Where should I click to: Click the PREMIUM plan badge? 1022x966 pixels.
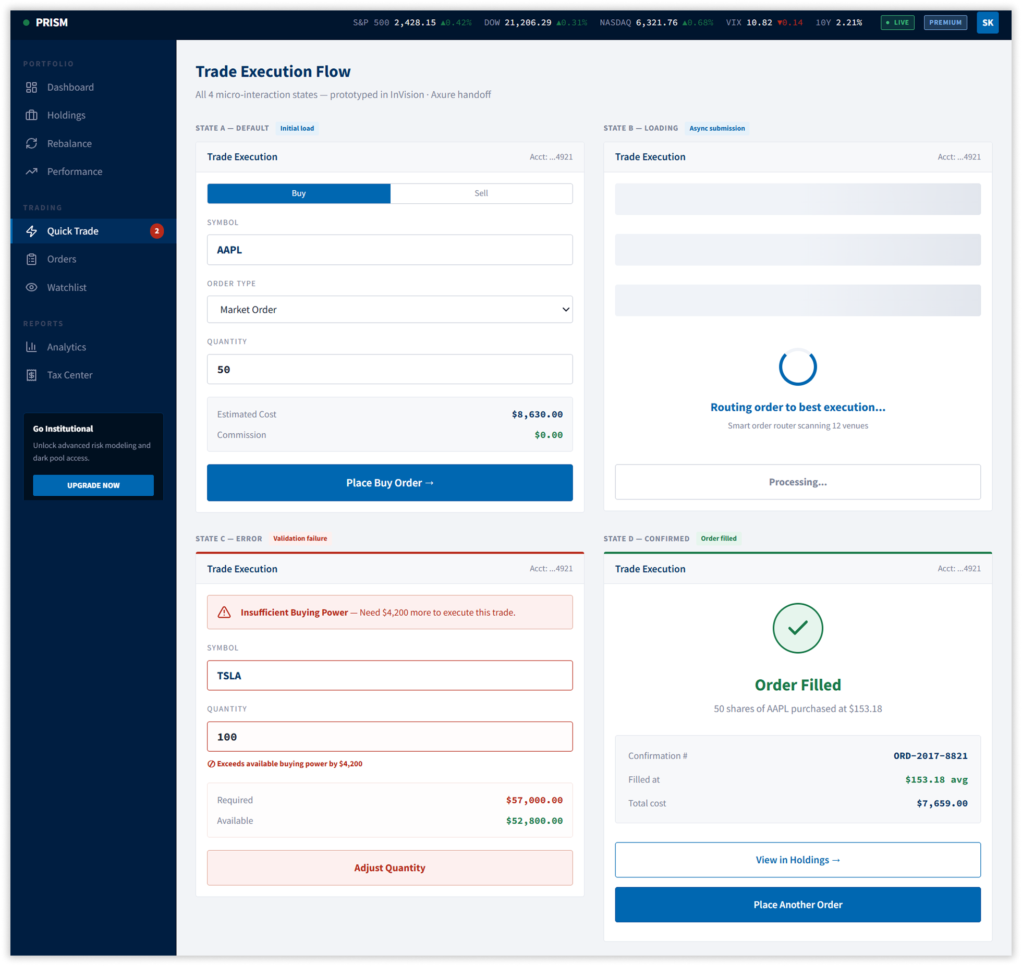tap(945, 22)
